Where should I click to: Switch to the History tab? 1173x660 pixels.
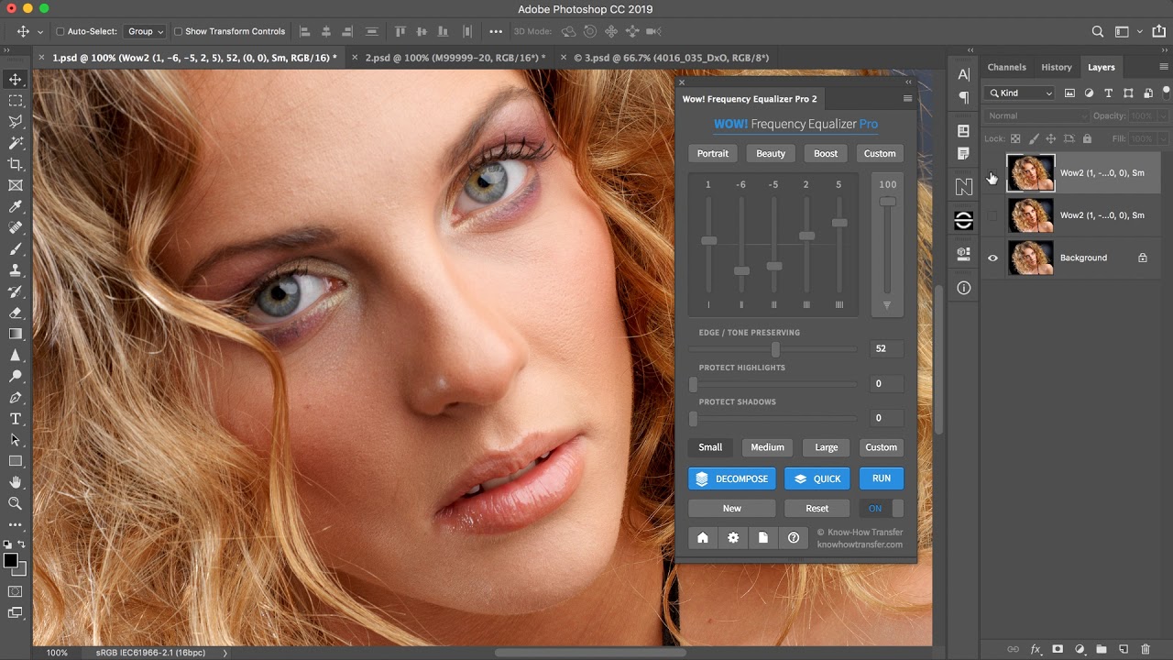coord(1056,67)
